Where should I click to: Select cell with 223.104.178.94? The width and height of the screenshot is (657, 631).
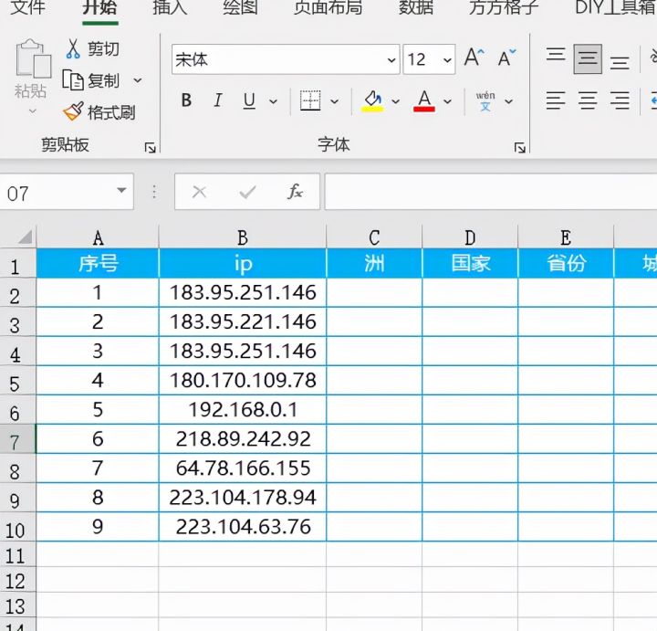pyautogui.click(x=243, y=498)
